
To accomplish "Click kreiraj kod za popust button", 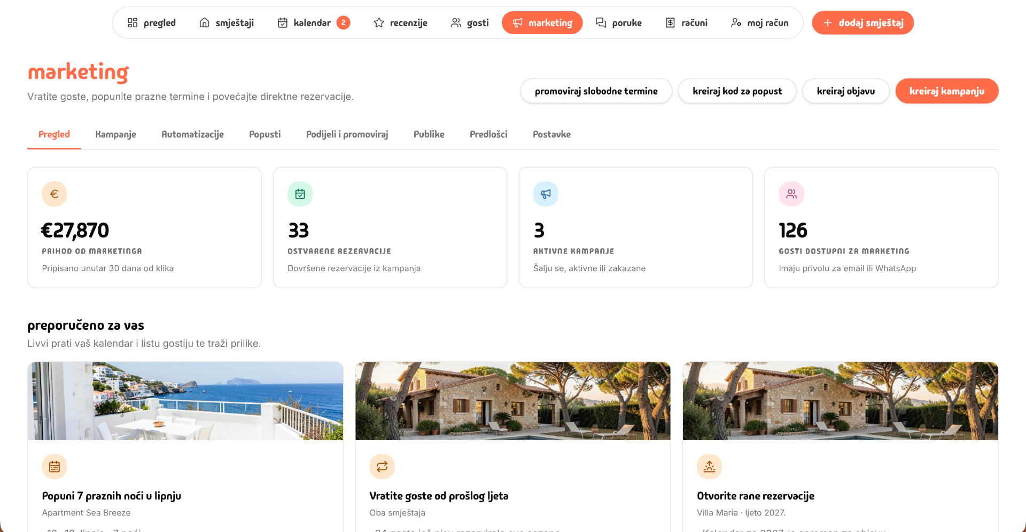I will click(737, 91).
